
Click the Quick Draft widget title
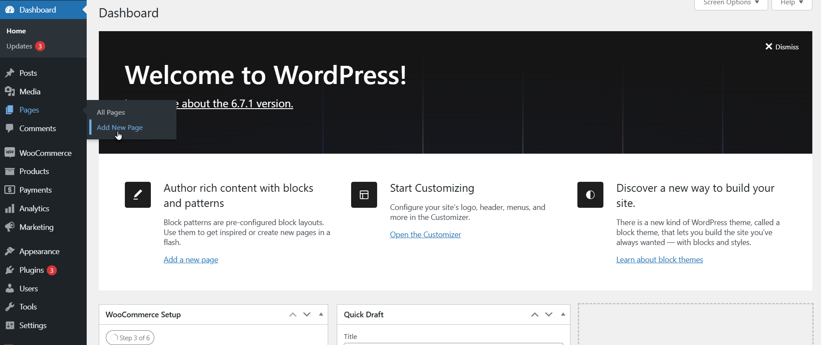(364, 315)
